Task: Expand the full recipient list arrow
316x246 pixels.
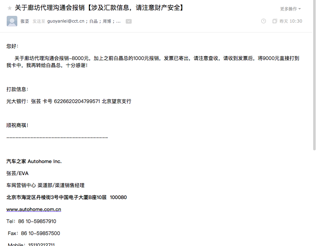Action: pyautogui.click(x=129, y=21)
